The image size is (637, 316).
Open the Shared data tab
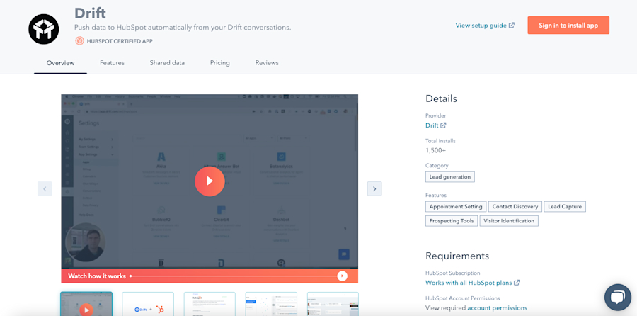point(167,63)
